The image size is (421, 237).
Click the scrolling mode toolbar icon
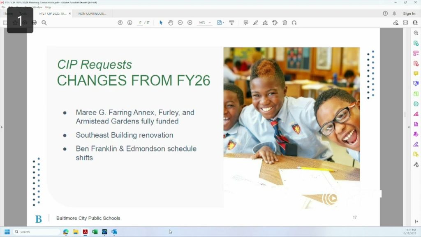tap(232, 23)
